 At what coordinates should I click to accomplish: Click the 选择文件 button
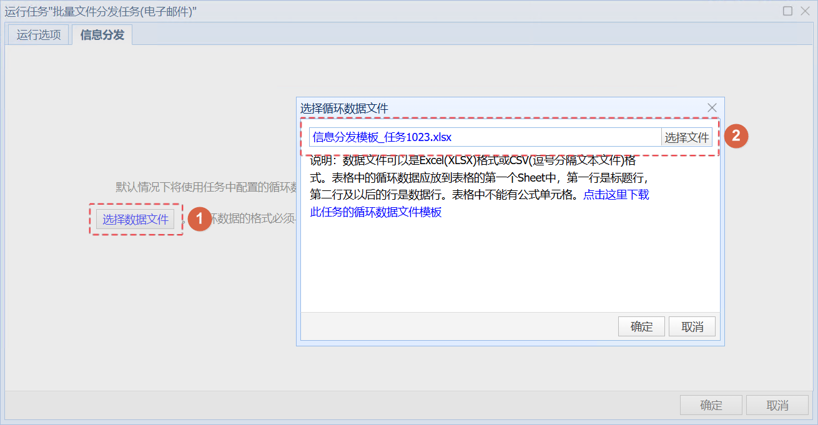point(687,137)
